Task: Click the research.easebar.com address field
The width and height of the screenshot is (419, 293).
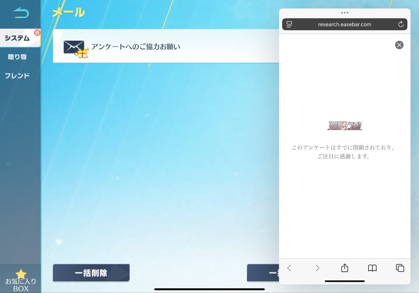Action: click(x=345, y=24)
